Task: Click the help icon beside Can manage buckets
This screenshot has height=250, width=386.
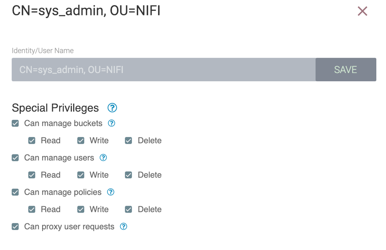Action: (112, 123)
